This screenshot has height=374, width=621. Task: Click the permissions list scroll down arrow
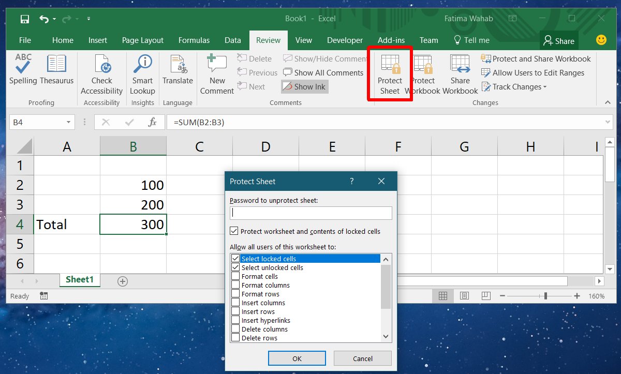tap(386, 337)
